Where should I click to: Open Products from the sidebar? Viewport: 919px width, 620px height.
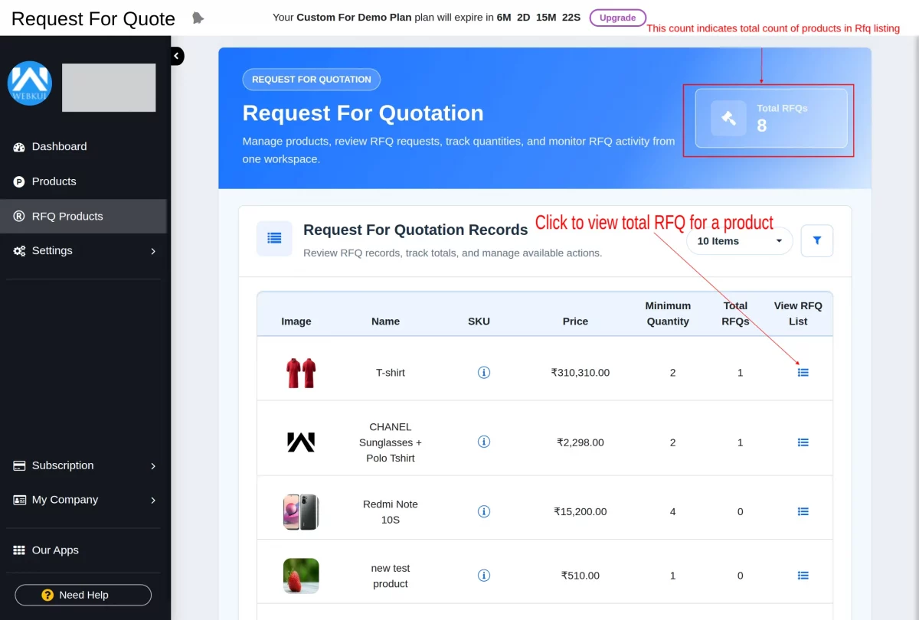[x=83, y=181]
